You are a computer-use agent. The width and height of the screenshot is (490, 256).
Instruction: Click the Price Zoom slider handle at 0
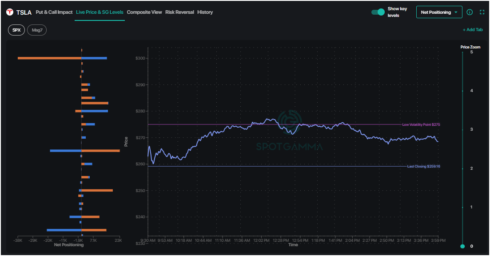[462, 246]
